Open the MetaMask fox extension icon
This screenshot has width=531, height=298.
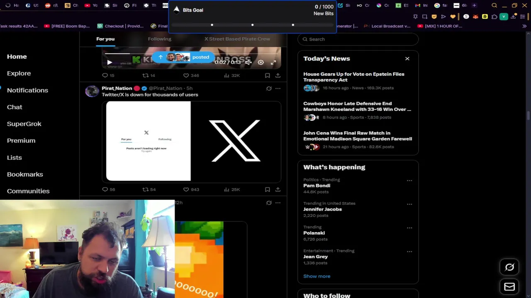click(x=475, y=17)
